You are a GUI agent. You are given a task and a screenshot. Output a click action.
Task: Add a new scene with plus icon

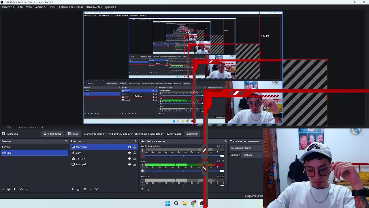click(x=3, y=189)
